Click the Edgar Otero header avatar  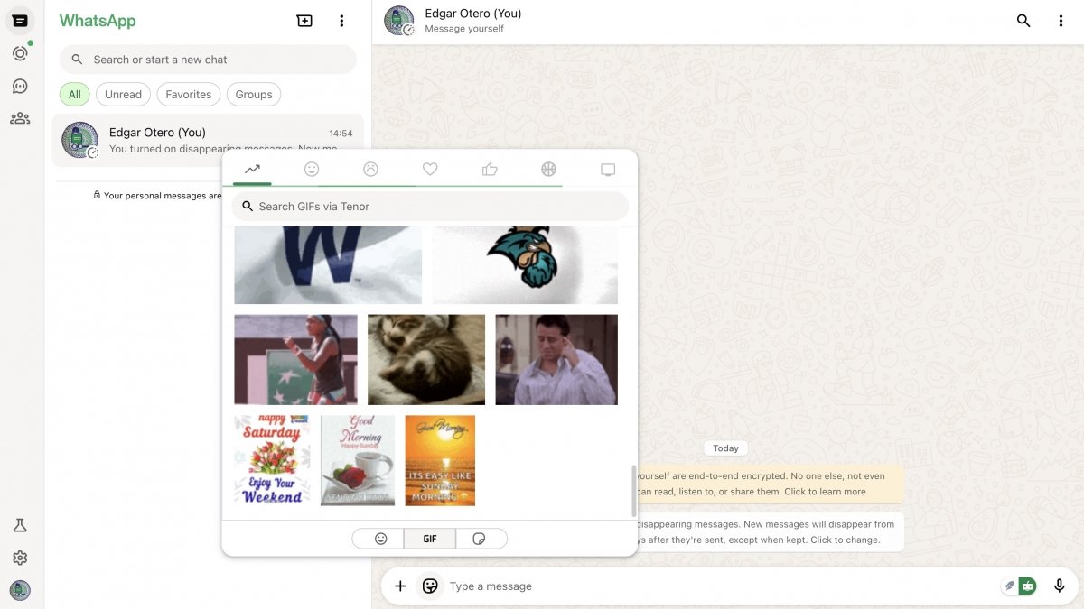click(399, 21)
